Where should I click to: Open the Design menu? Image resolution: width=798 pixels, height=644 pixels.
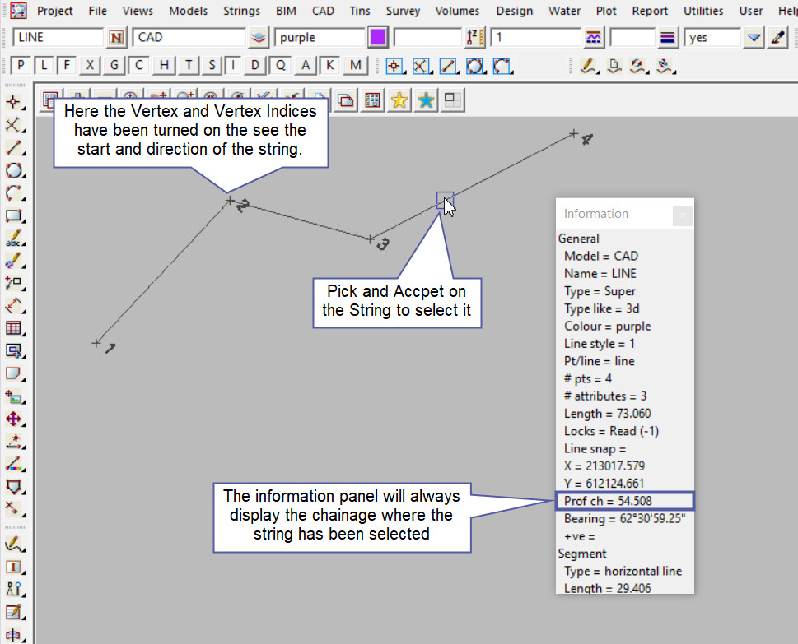(515, 11)
